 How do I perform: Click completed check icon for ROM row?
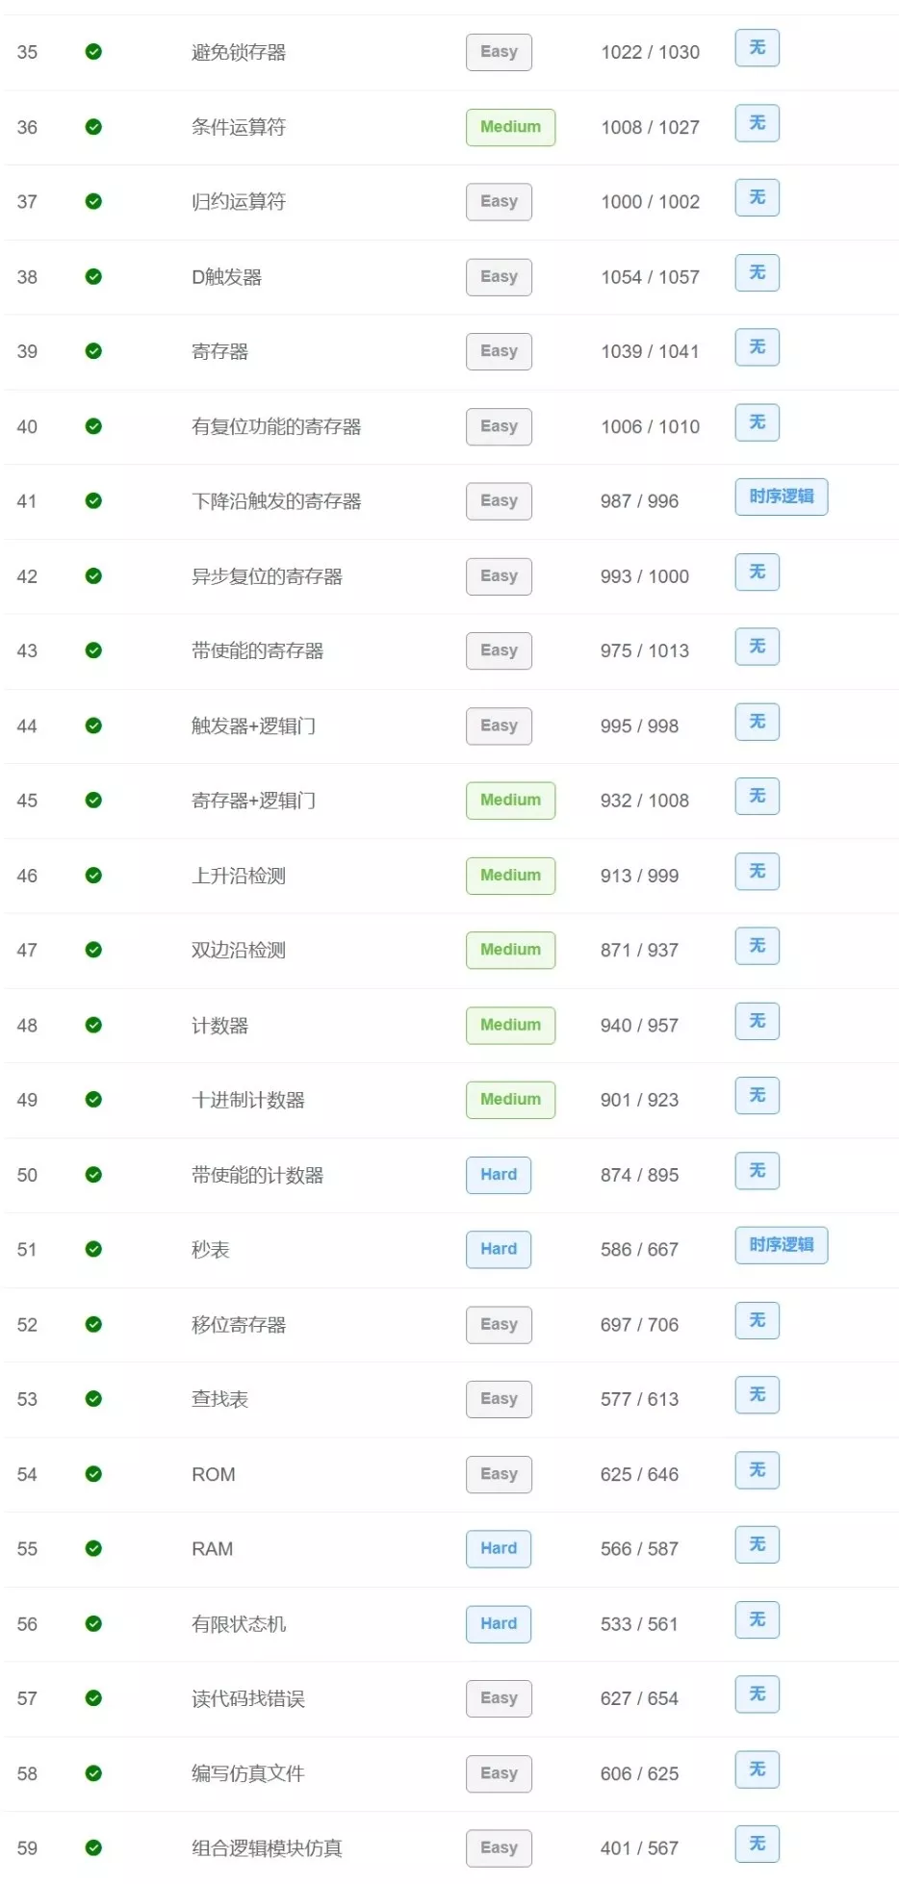pos(93,1474)
